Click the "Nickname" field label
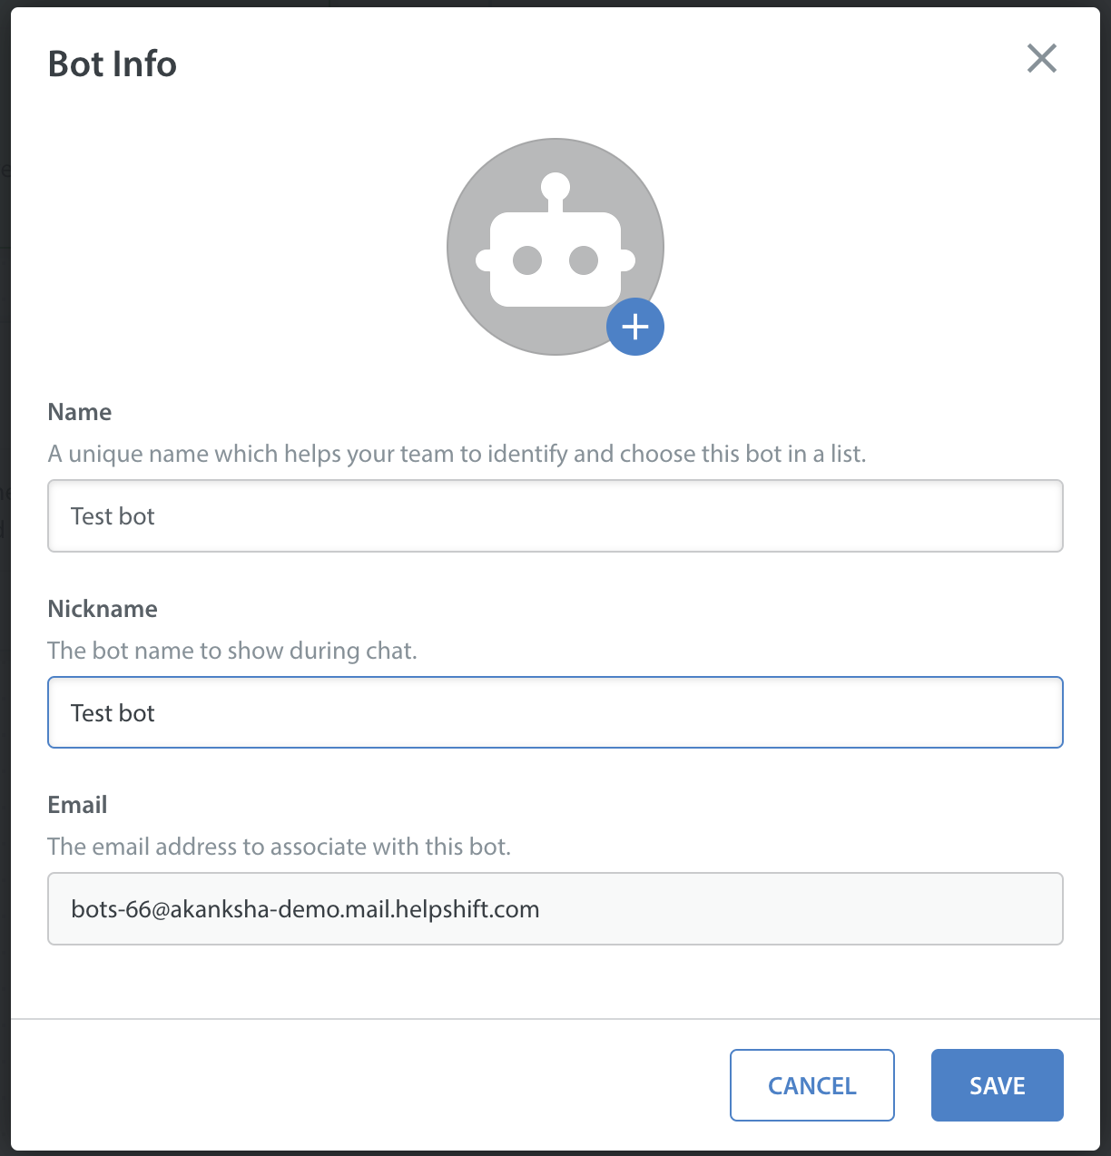The height and width of the screenshot is (1156, 1111). click(103, 609)
